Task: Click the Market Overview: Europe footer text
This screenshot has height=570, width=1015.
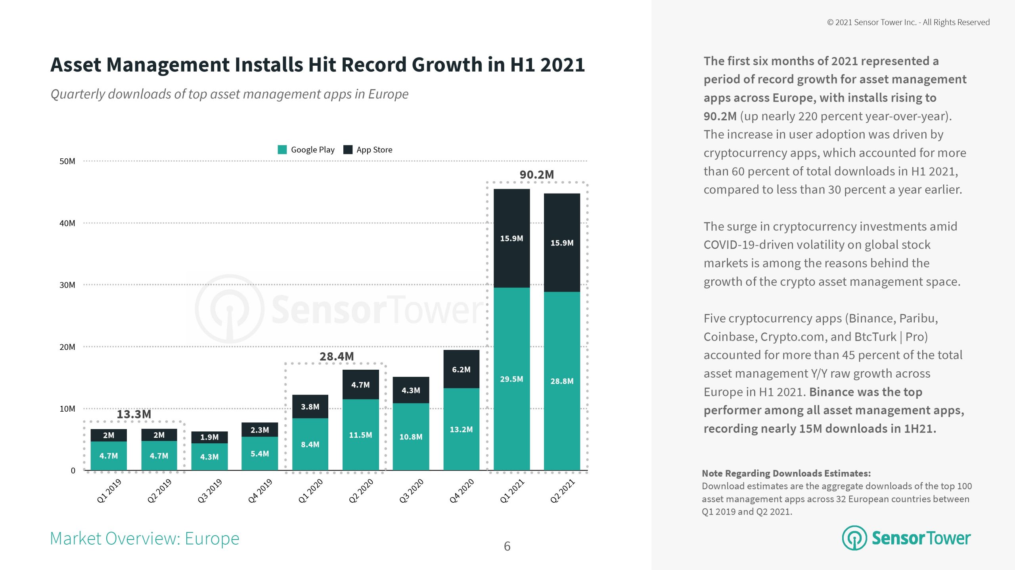Action: (x=144, y=539)
